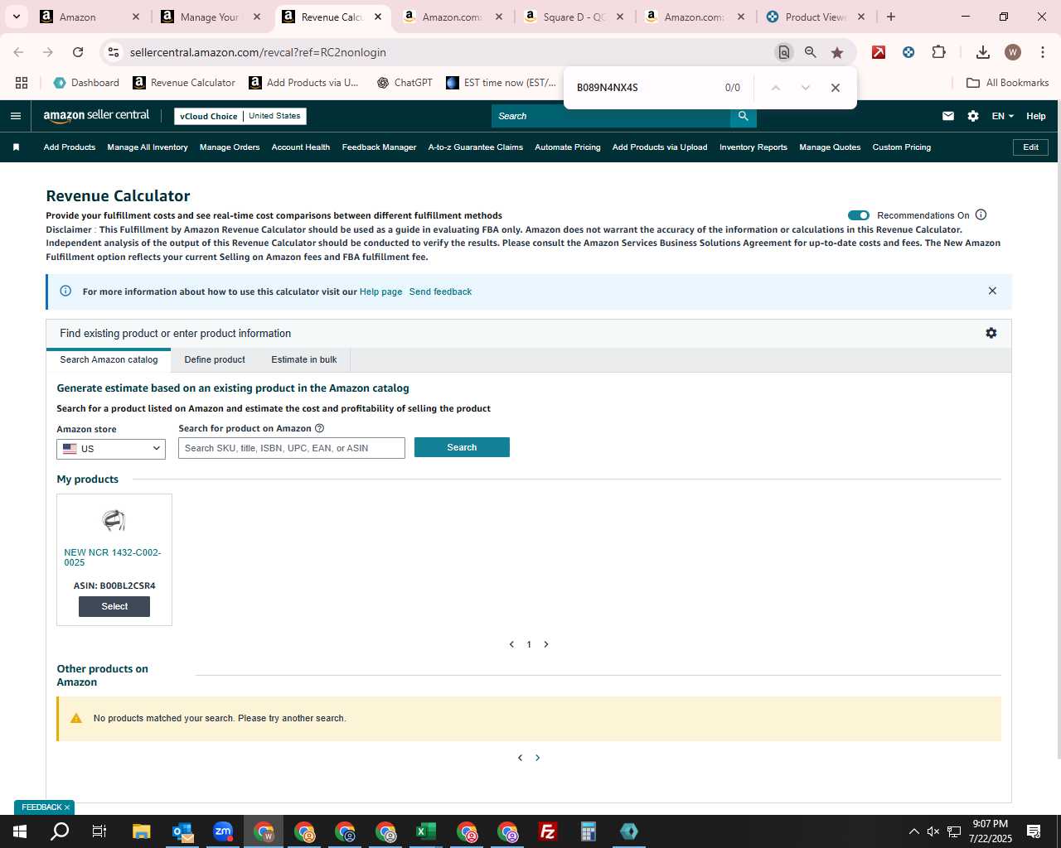Open NEW NCR 1432-C002-0025 product link
Screen dimensions: 1061x848
113,557
